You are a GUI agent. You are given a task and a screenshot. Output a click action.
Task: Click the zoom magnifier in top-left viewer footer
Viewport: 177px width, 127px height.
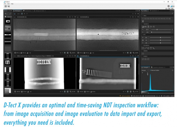pyautogui.click(x=71, y=53)
